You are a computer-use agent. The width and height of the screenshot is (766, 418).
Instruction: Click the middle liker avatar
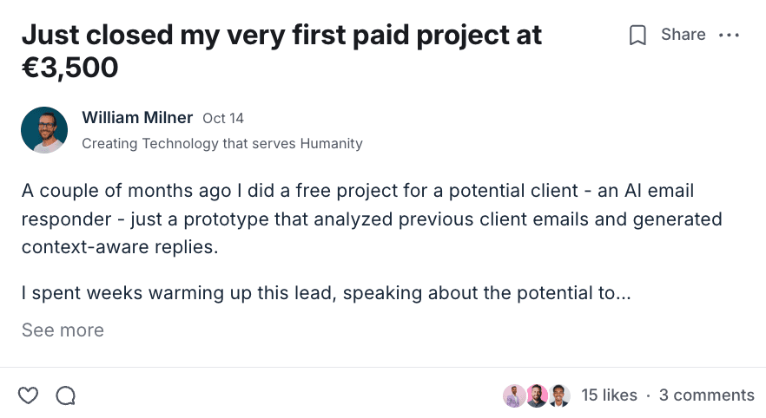(x=537, y=395)
